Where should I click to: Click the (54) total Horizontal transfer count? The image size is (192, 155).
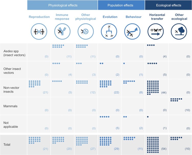point(164,149)
